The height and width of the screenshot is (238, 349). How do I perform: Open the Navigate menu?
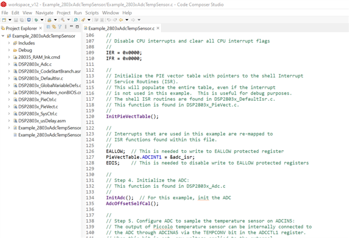45,13
